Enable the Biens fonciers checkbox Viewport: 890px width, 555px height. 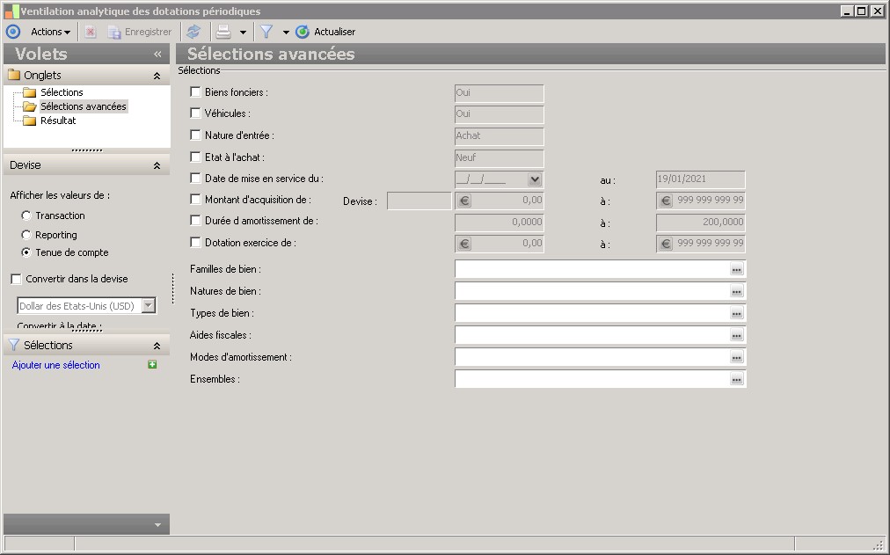196,92
